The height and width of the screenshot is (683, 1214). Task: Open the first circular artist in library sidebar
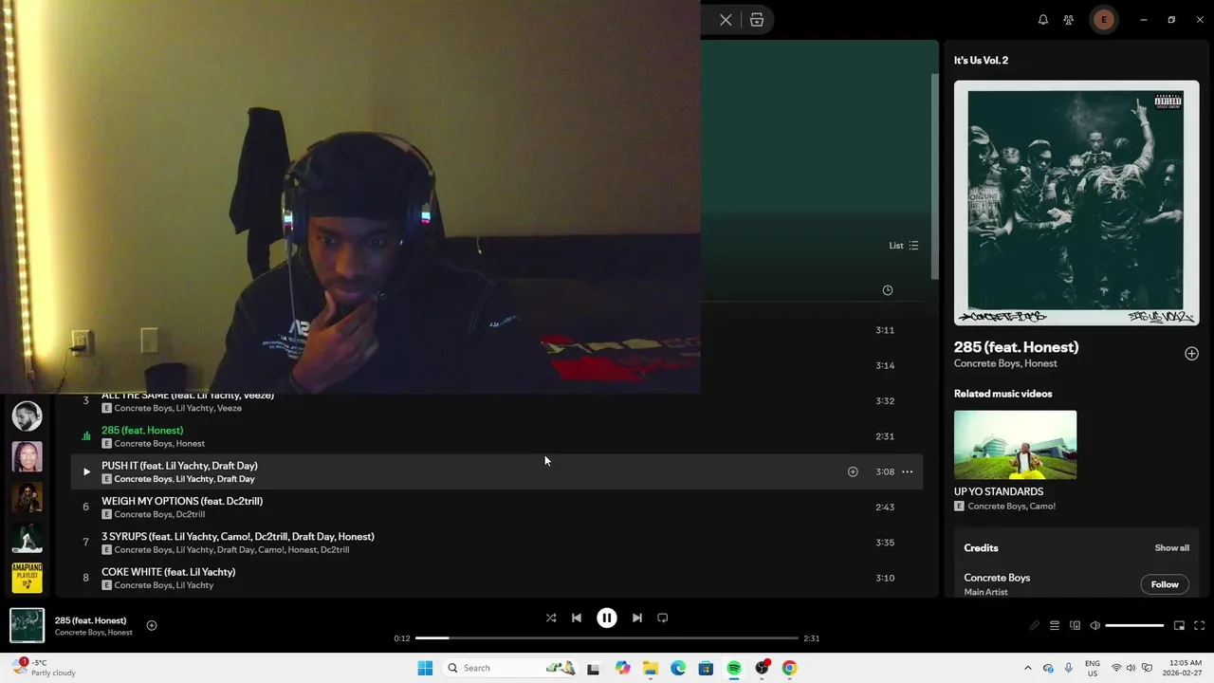point(27,415)
